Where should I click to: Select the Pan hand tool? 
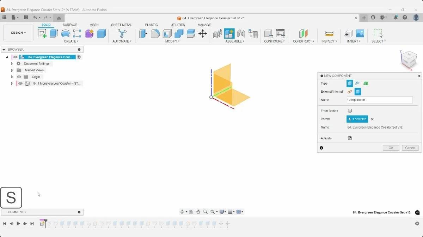198,212
